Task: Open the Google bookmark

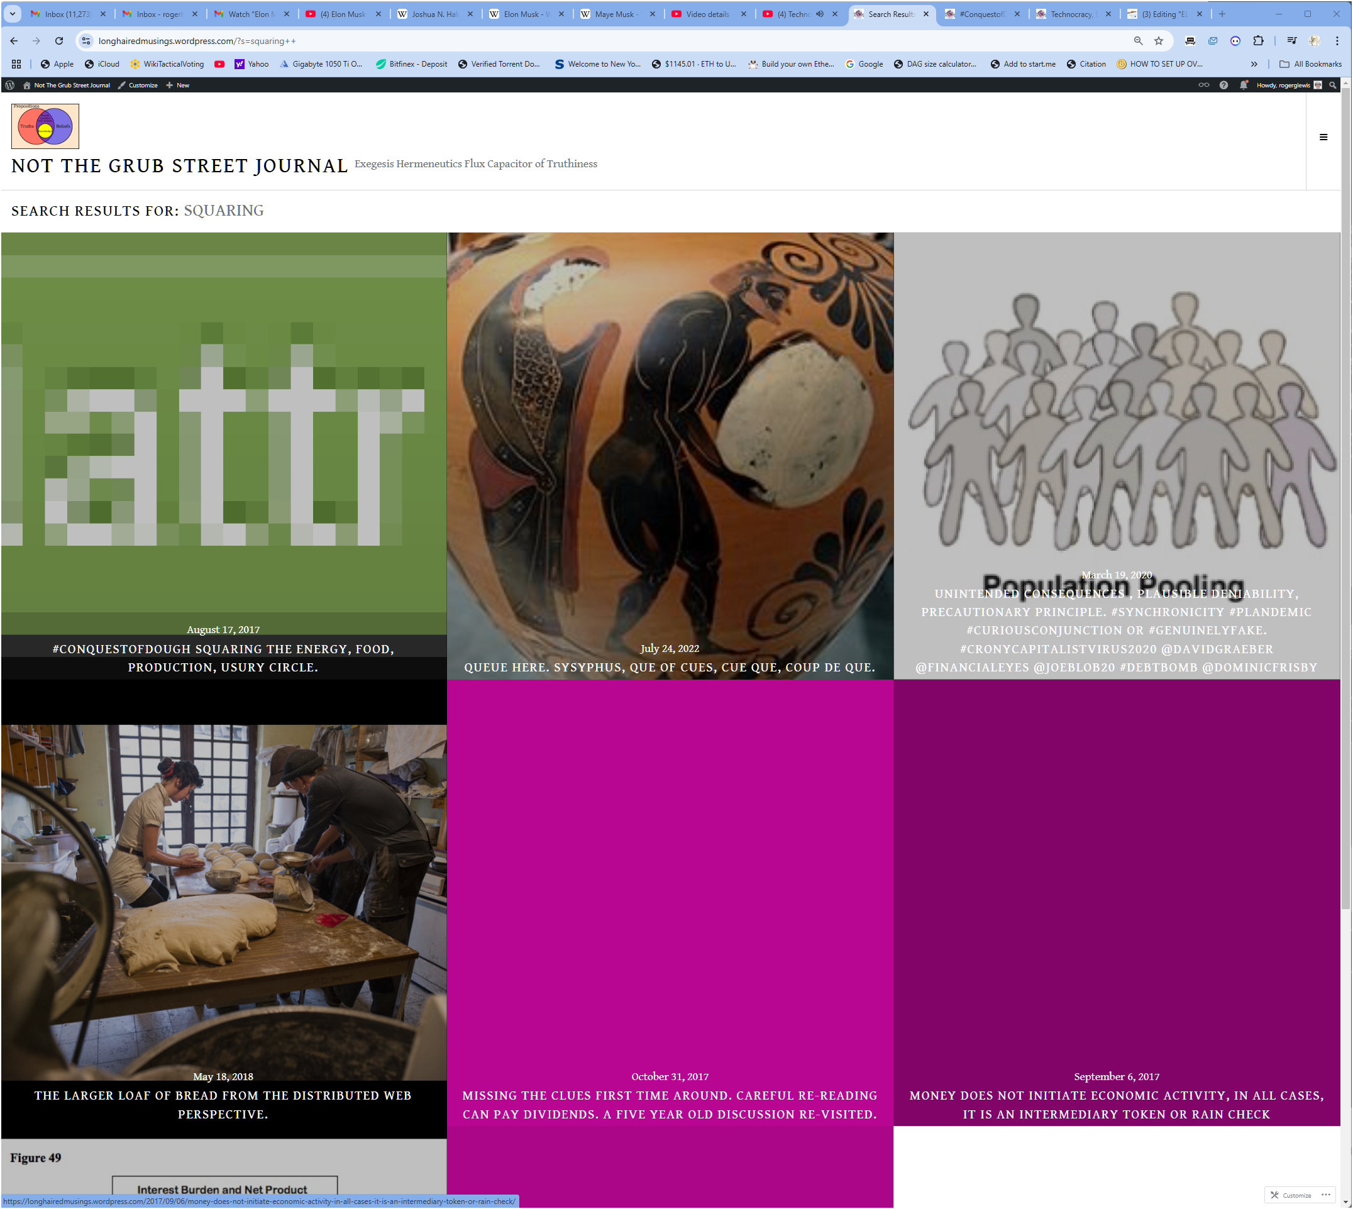Action: (x=864, y=64)
